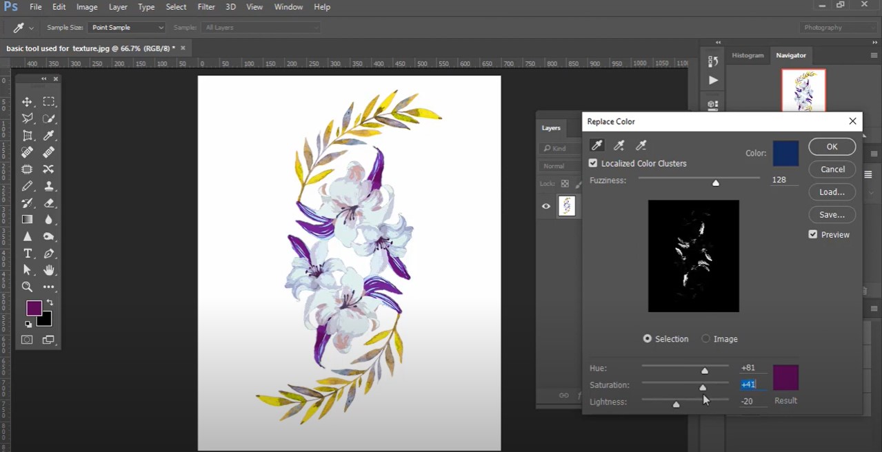Image resolution: width=882 pixels, height=452 pixels.
Task: Click OK in Replace Color dialog
Action: (832, 147)
